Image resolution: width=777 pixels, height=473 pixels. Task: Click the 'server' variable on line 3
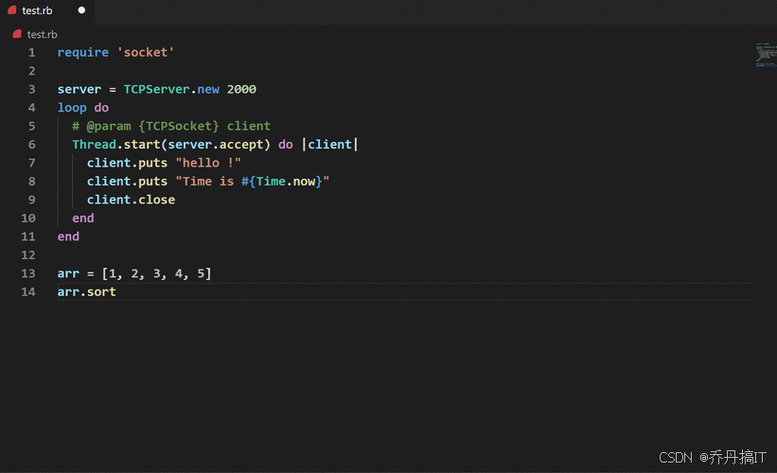79,89
